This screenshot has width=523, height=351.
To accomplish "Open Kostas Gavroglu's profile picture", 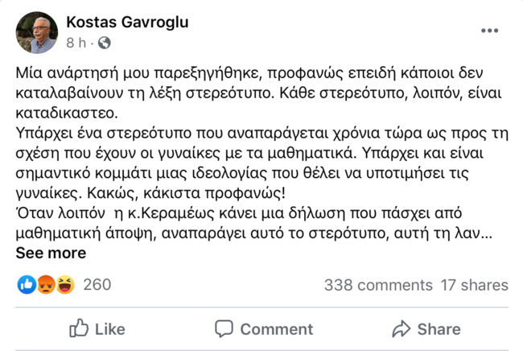I will pos(37,32).
